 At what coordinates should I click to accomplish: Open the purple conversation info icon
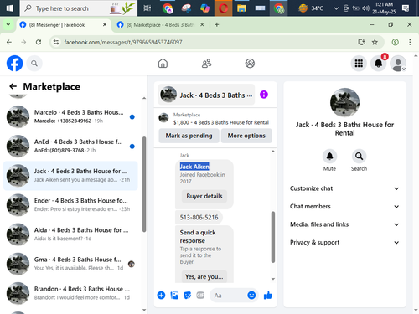click(x=264, y=95)
